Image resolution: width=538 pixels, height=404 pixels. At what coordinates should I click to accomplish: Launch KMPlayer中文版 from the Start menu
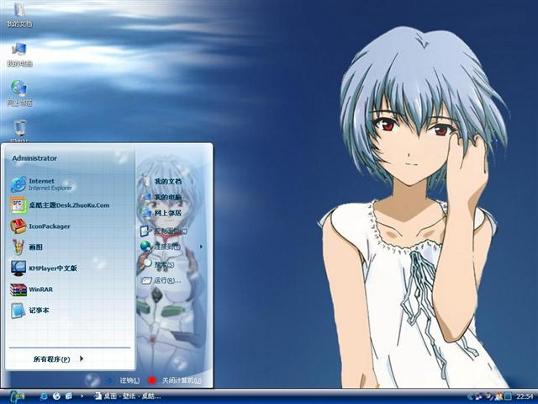[44, 268]
